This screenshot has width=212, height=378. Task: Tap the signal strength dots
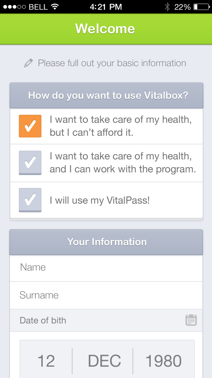click(15, 7)
